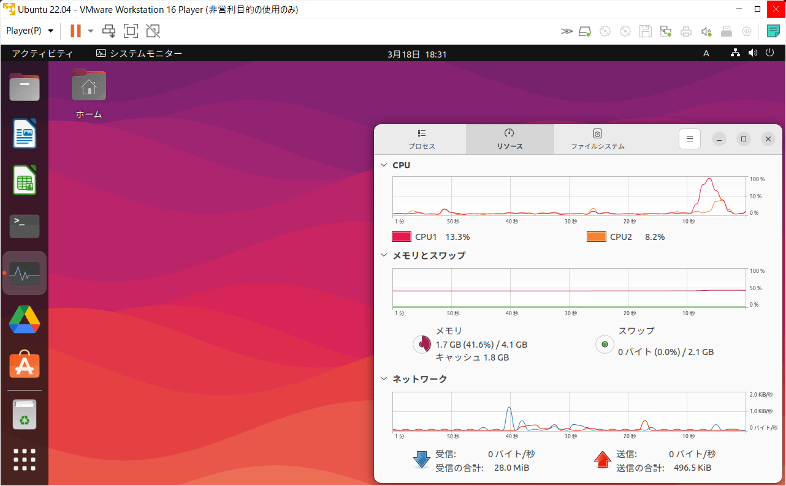Collapse the メモリとスワップ section

click(x=384, y=255)
